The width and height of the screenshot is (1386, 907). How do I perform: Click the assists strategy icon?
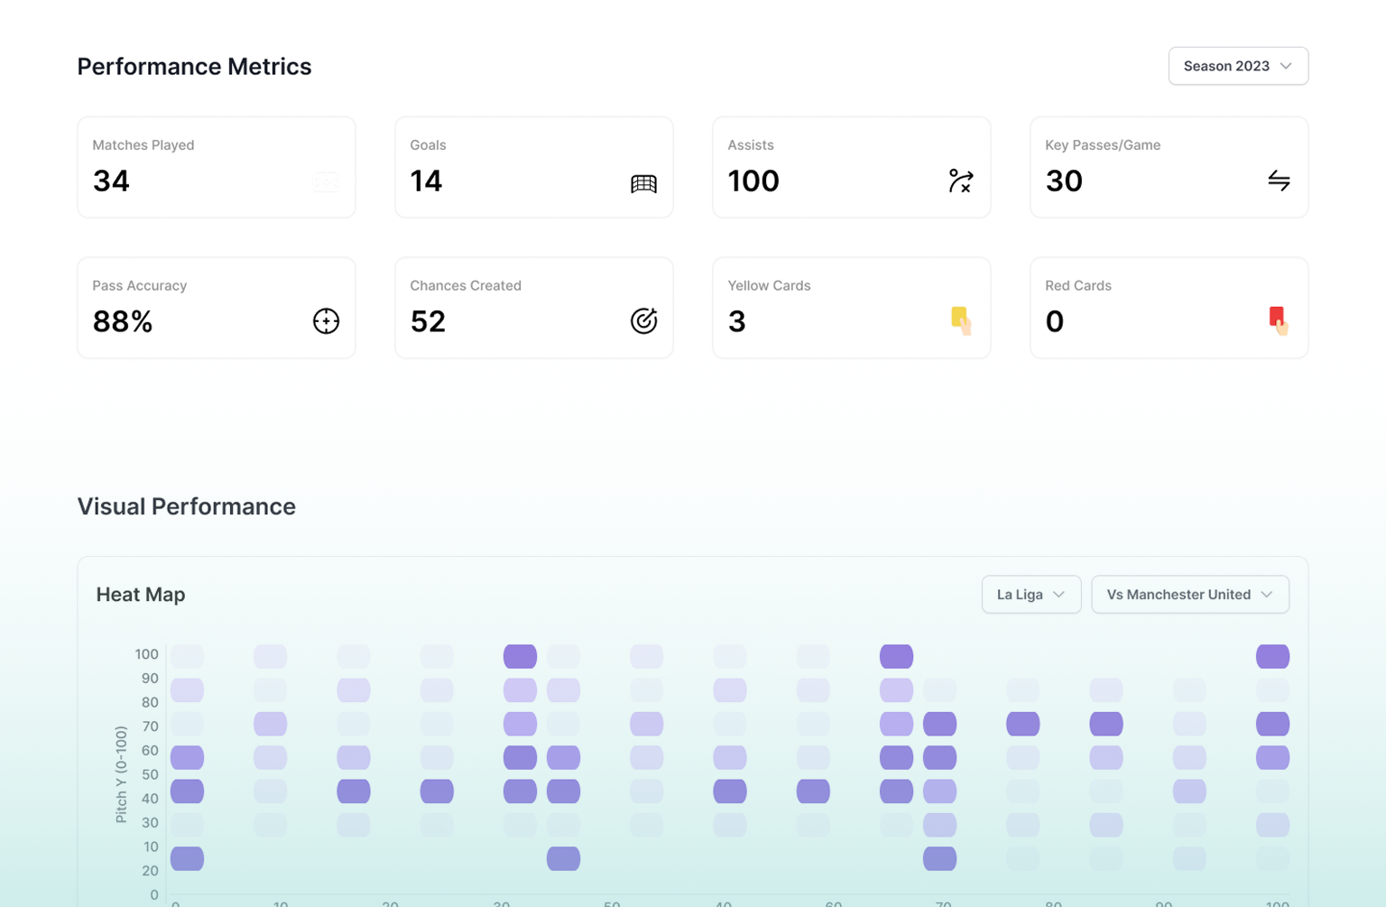(961, 180)
